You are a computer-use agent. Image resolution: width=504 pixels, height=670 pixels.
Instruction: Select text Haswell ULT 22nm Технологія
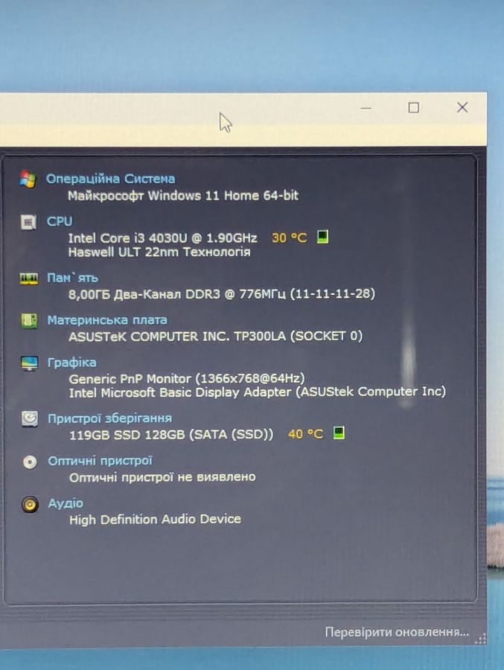click(x=159, y=252)
